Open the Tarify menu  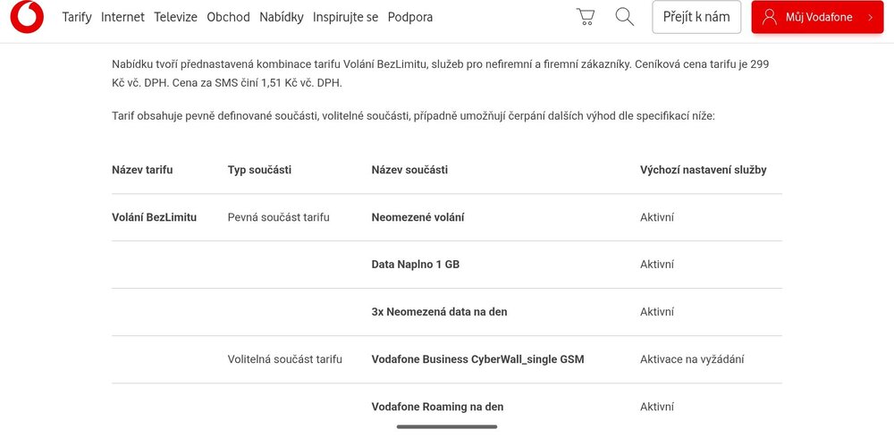click(x=77, y=17)
